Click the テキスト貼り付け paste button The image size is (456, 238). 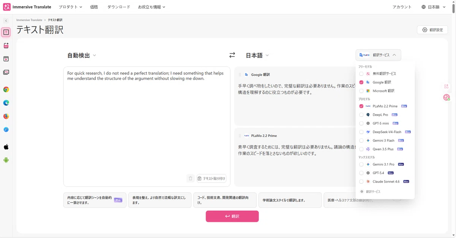pyautogui.click(x=211, y=178)
